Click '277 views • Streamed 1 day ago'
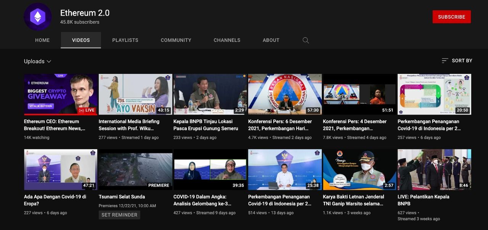488x230 pixels. click(128, 137)
